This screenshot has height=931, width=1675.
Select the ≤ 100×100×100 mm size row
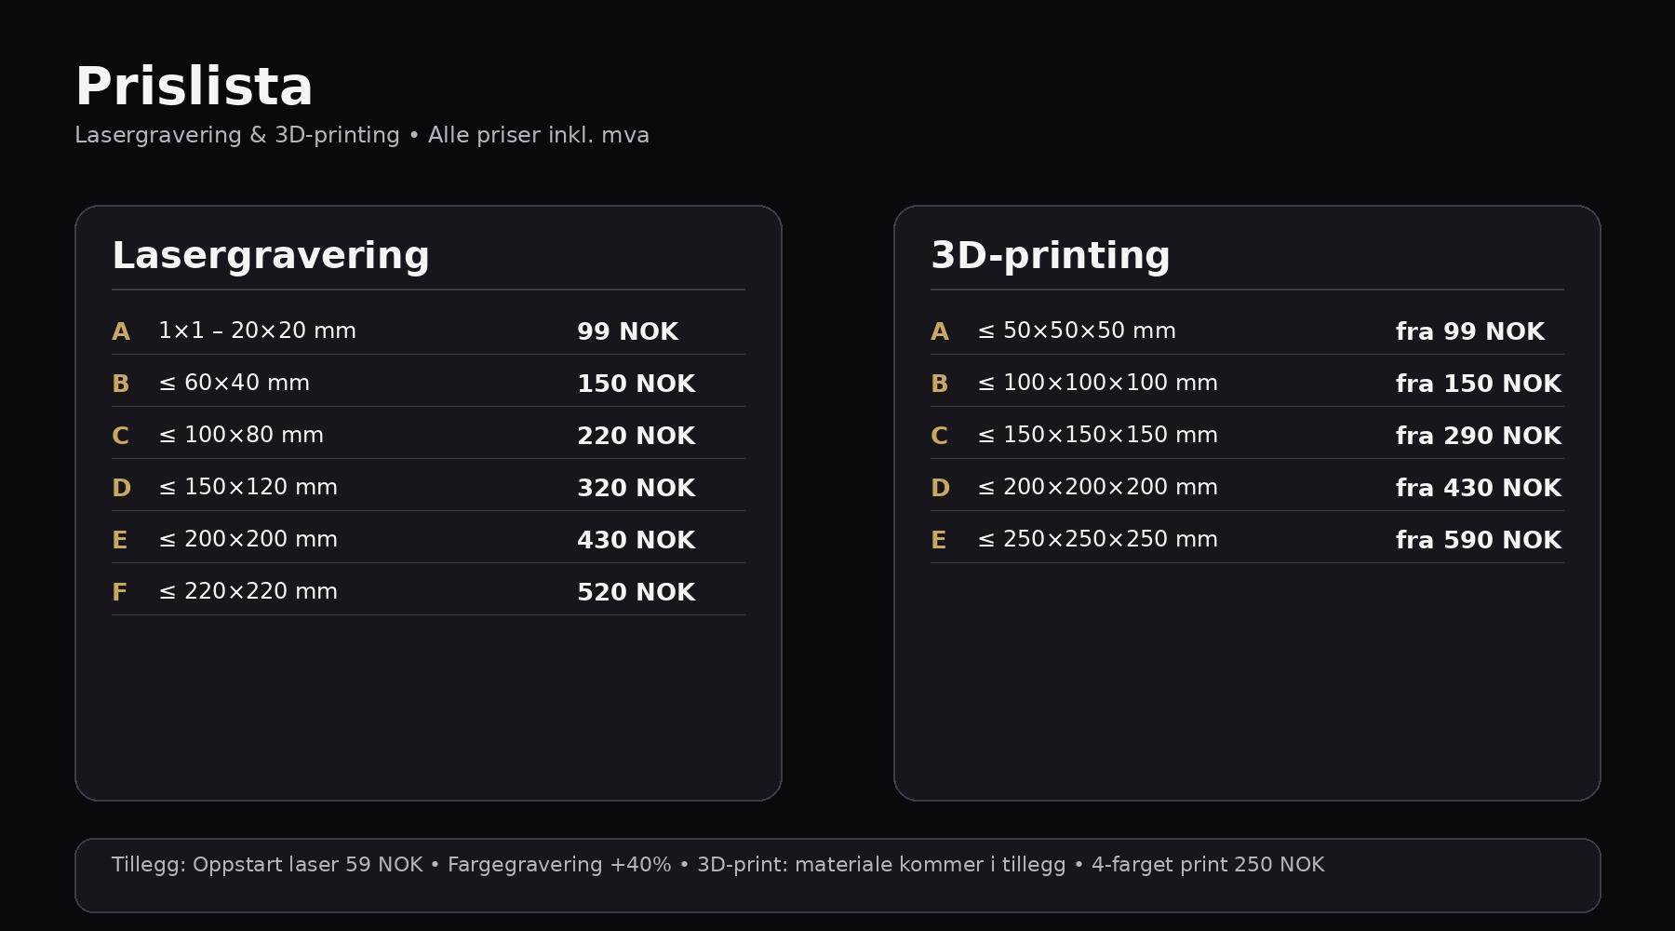point(1097,384)
